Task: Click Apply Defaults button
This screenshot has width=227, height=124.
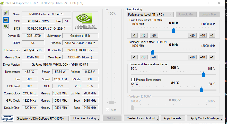Action: [172, 118]
